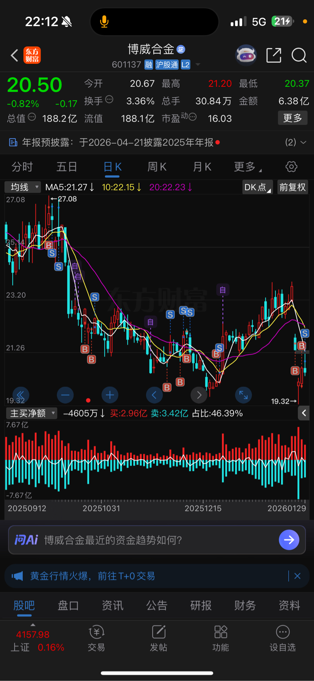314x681 pixels.
Task: Tap the 19.32 low price marker
Action: point(284,401)
